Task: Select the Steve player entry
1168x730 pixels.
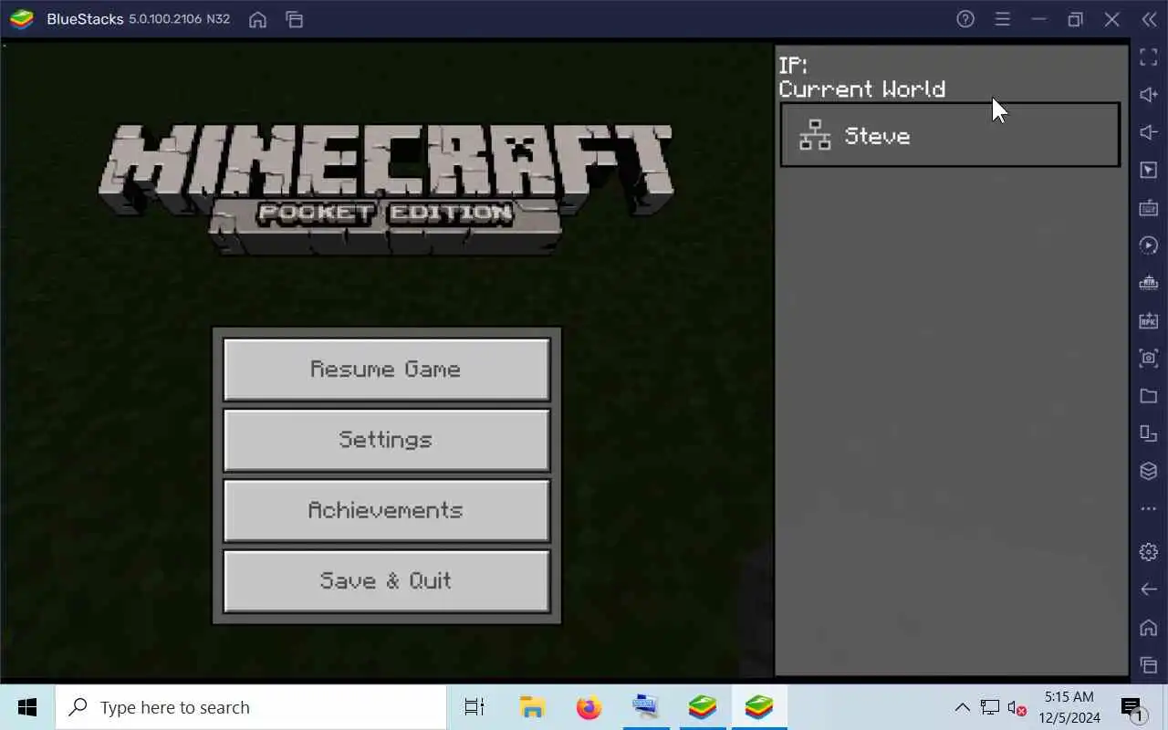Action: point(950,135)
